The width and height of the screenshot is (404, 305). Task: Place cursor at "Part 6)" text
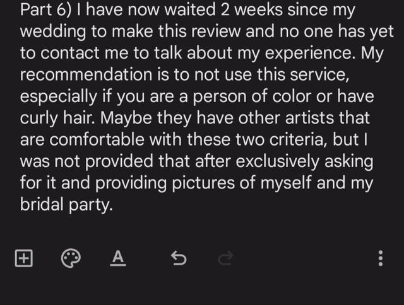click(46, 10)
